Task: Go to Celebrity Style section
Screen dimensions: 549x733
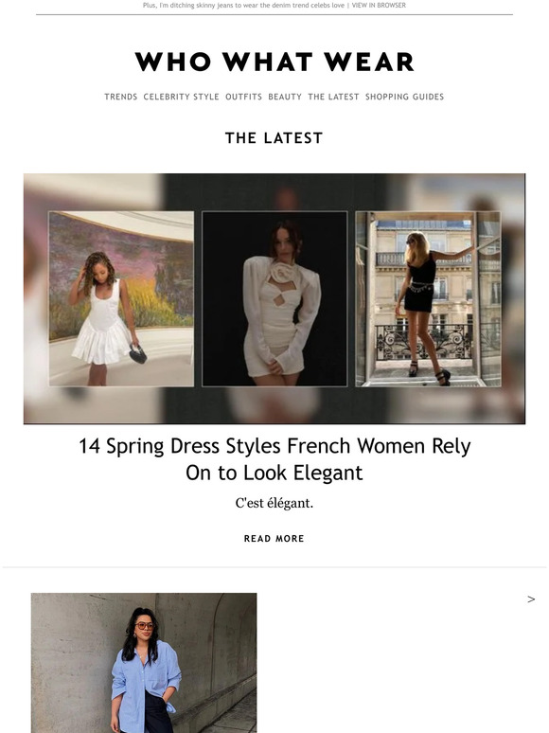Action: coord(182,97)
